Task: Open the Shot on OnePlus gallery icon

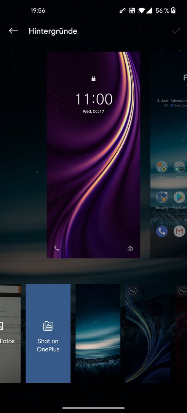Action: point(48,326)
